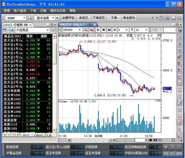The width and height of the screenshot is (185, 158).
Task: Click the chart scroll right arrow
Action: (x=114, y=140)
